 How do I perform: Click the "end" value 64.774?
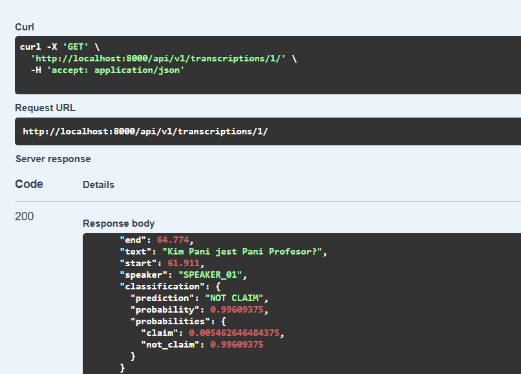coord(174,240)
